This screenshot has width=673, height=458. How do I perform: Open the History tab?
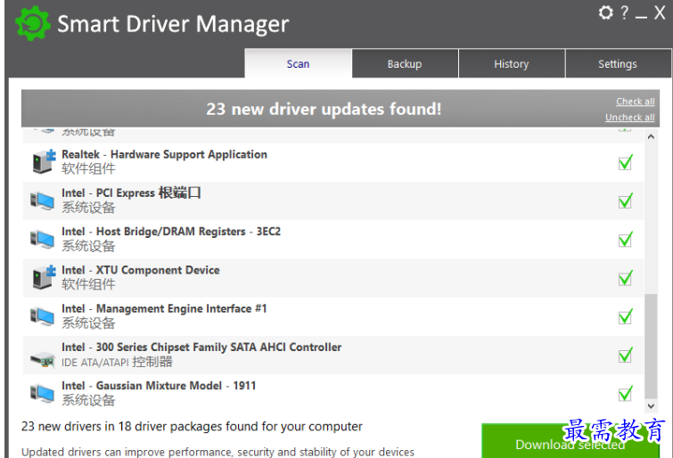[511, 63]
